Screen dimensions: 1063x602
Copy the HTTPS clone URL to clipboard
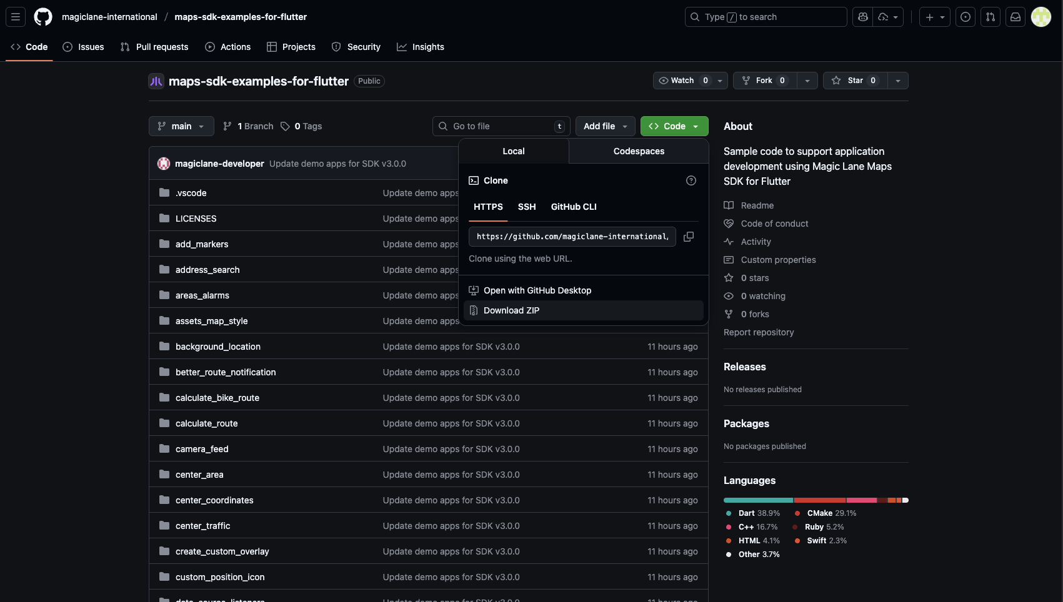689,237
